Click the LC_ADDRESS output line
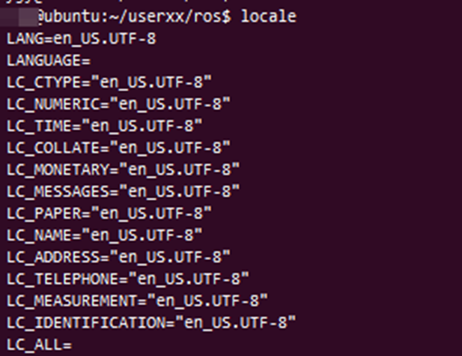 [x=118, y=257]
